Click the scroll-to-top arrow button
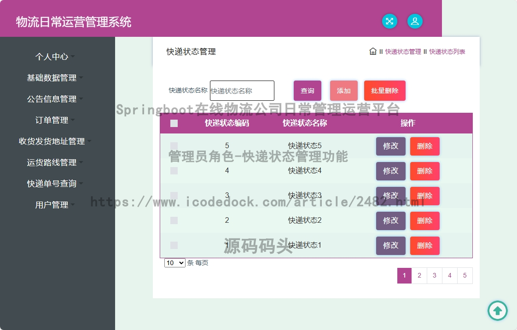The image size is (517, 330). [x=498, y=311]
